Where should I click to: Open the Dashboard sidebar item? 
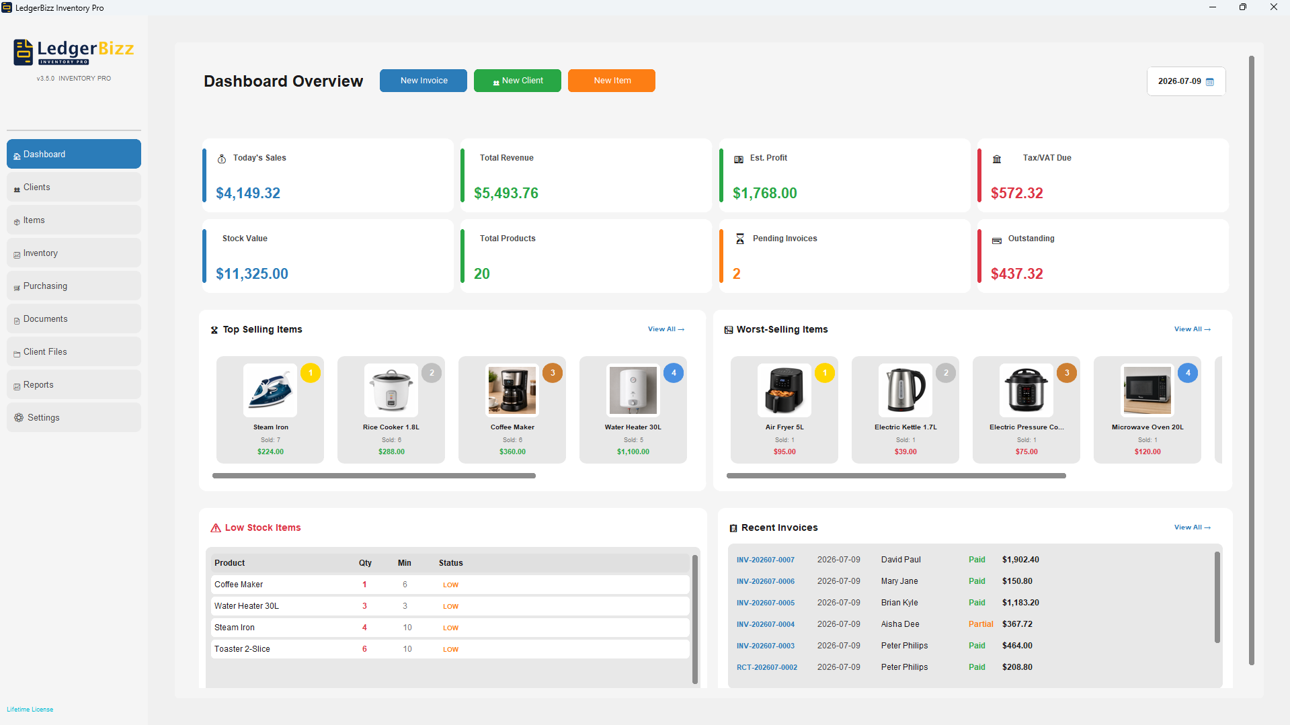[x=74, y=154]
